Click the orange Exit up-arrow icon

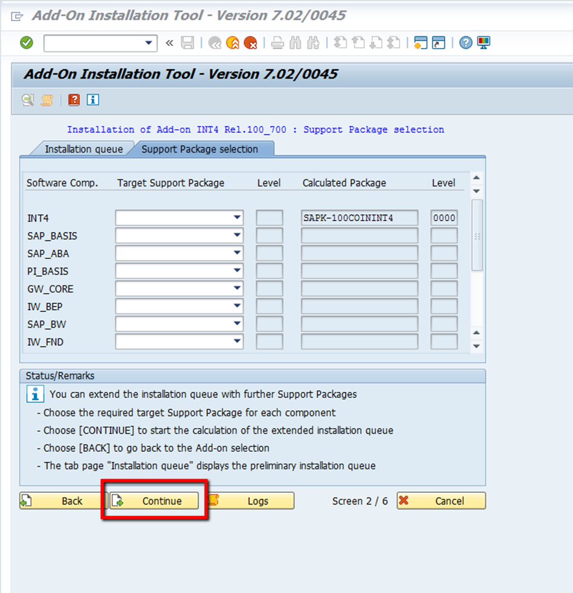click(232, 43)
